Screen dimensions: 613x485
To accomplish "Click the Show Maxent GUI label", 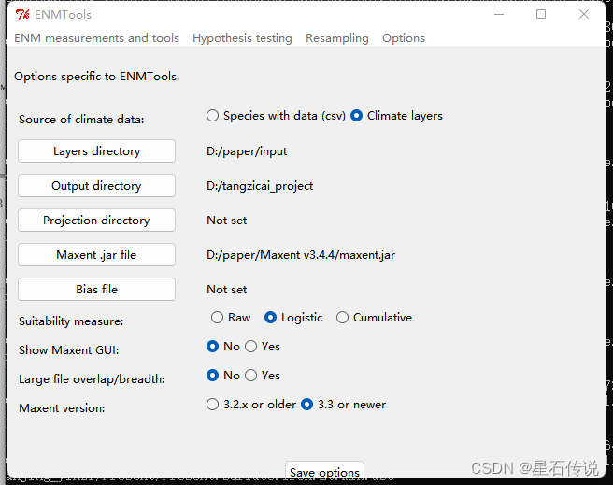I will tap(69, 350).
